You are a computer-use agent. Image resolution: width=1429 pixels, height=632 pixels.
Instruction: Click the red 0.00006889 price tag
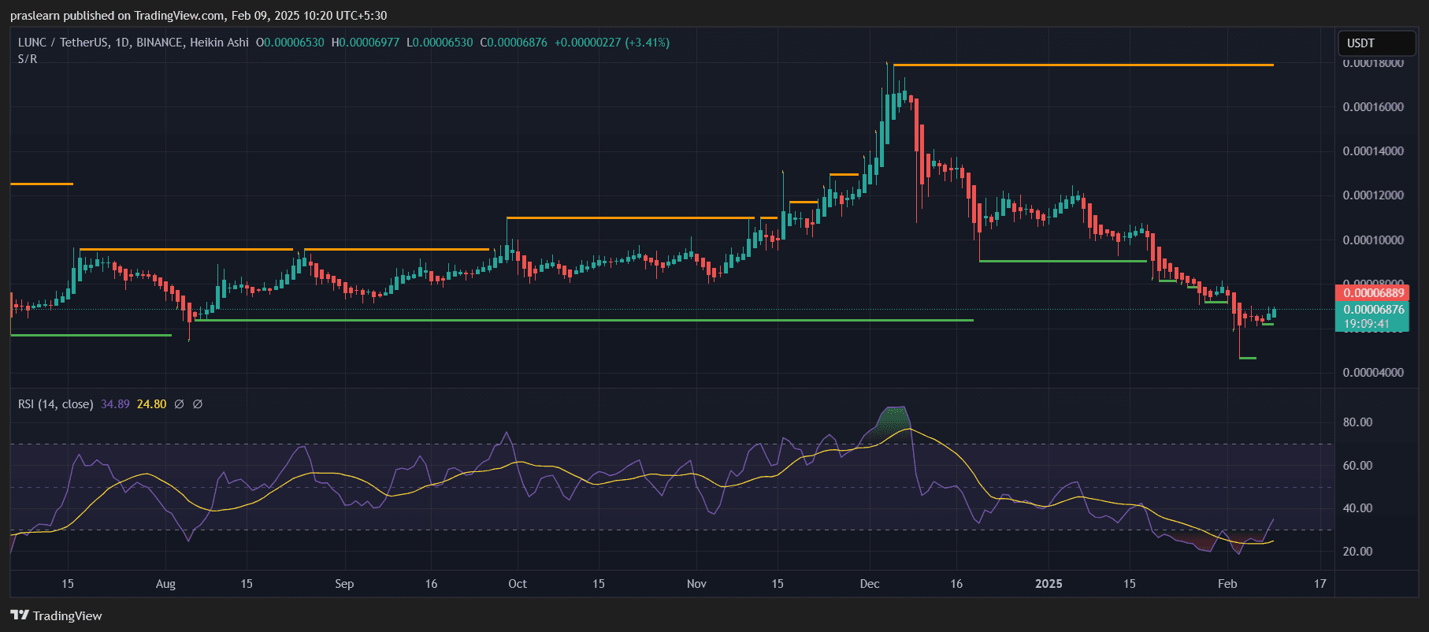coord(1374,293)
